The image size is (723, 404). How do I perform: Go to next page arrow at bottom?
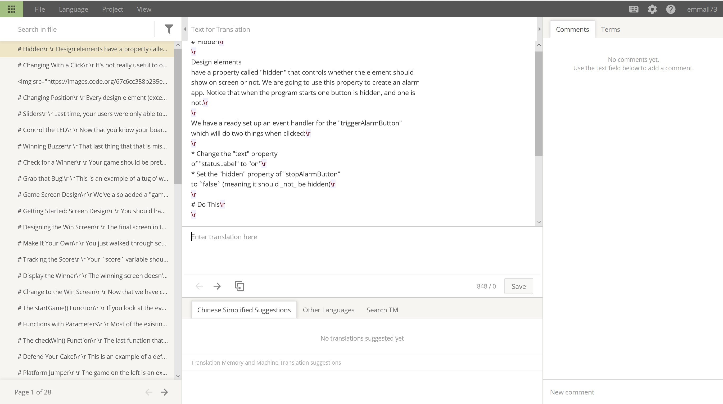(164, 392)
